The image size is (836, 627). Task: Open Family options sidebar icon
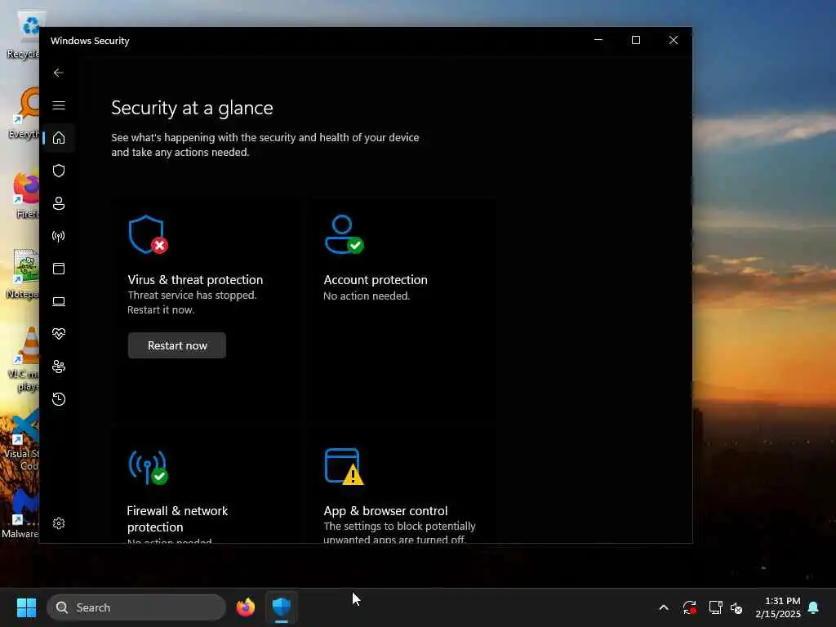point(59,367)
